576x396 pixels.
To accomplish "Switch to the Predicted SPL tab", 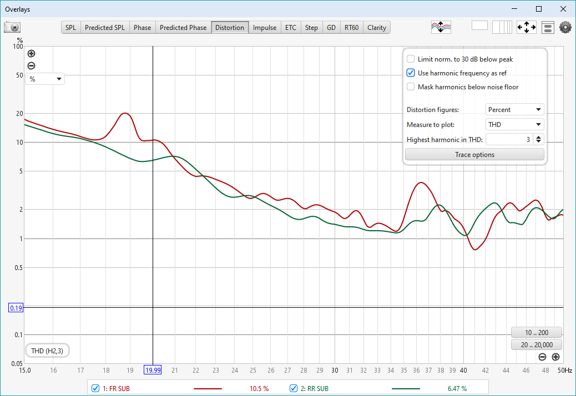I will pyautogui.click(x=105, y=28).
